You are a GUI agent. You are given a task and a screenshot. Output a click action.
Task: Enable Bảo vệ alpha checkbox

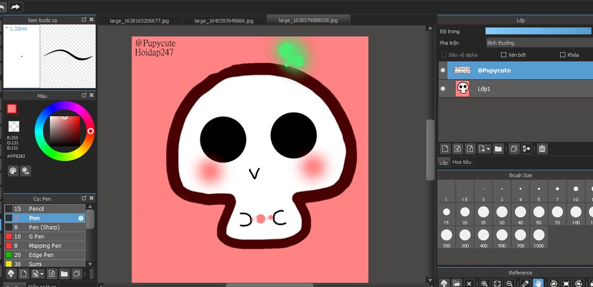444,55
